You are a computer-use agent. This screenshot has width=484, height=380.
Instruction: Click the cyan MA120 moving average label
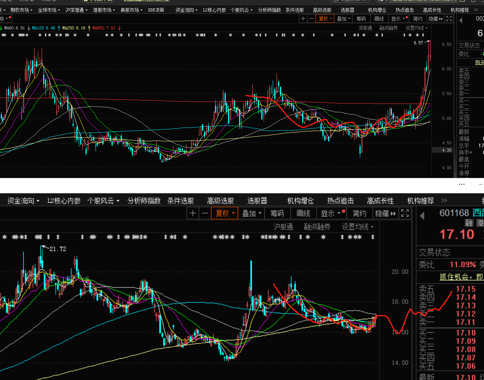pyautogui.click(x=43, y=28)
